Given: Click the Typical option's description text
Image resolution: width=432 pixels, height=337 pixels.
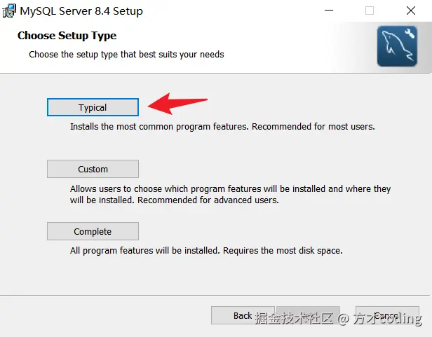Looking at the screenshot, I should point(222,127).
